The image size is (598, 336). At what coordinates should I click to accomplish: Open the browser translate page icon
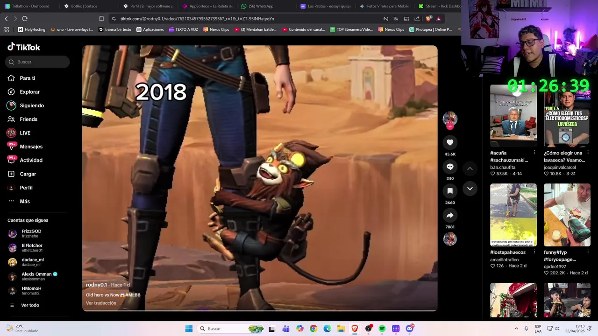396,19
